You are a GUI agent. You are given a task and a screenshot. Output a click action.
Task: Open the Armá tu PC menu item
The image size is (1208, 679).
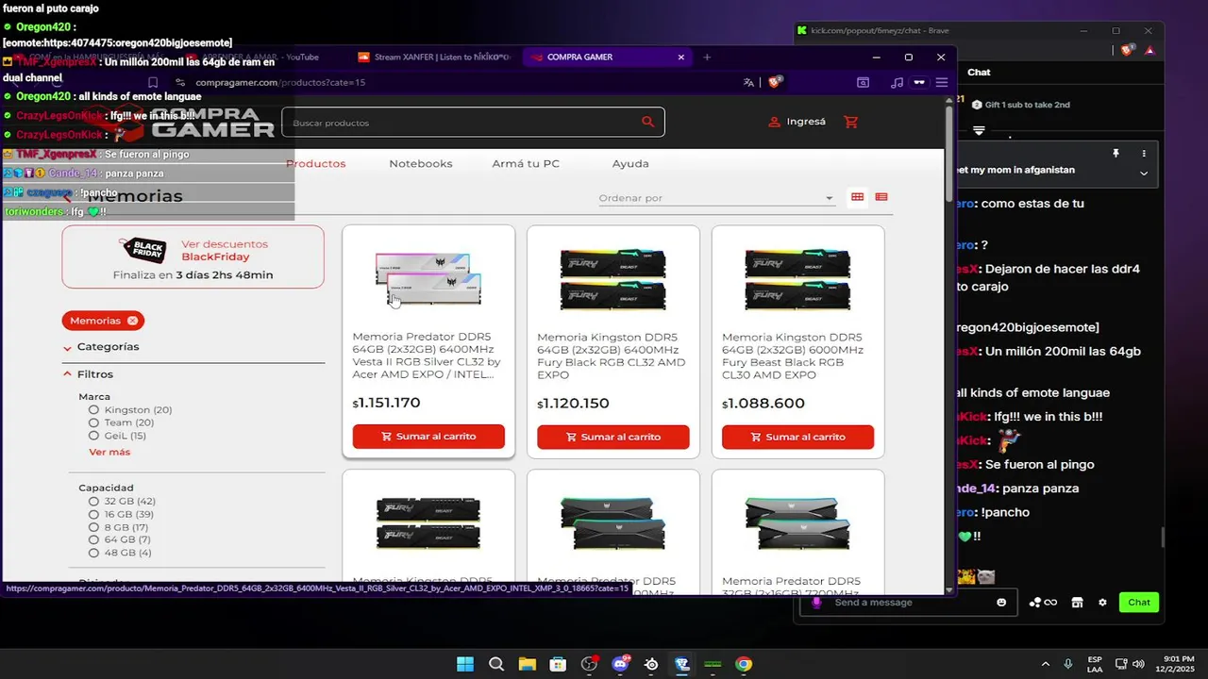526,163
